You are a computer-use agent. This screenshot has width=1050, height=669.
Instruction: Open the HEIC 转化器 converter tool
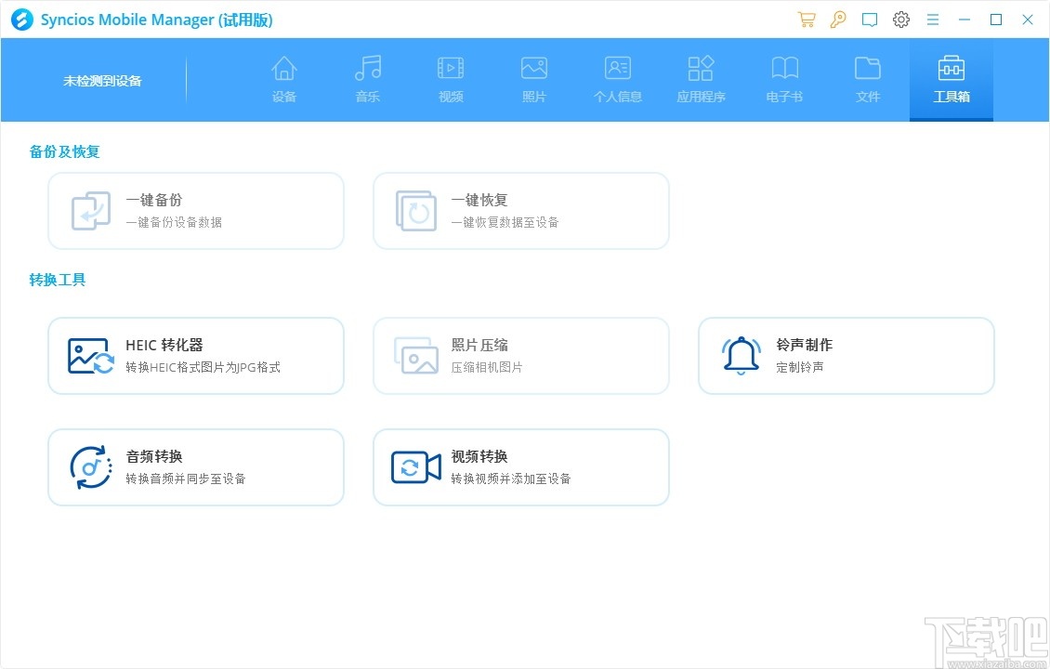tap(195, 355)
